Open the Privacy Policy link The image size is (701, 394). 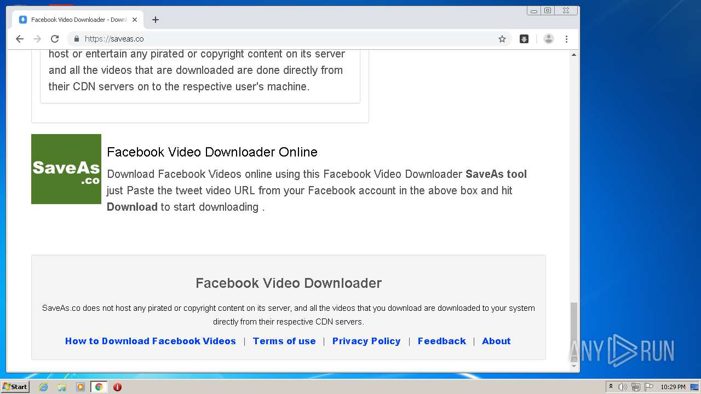pos(366,341)
